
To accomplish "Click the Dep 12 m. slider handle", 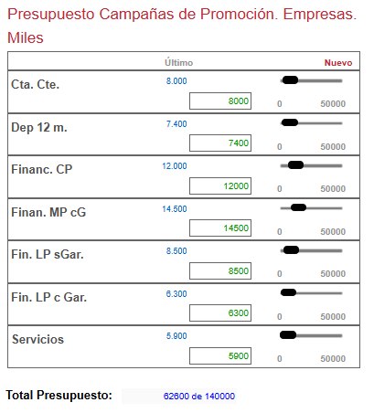I will [x=290, y=122].
